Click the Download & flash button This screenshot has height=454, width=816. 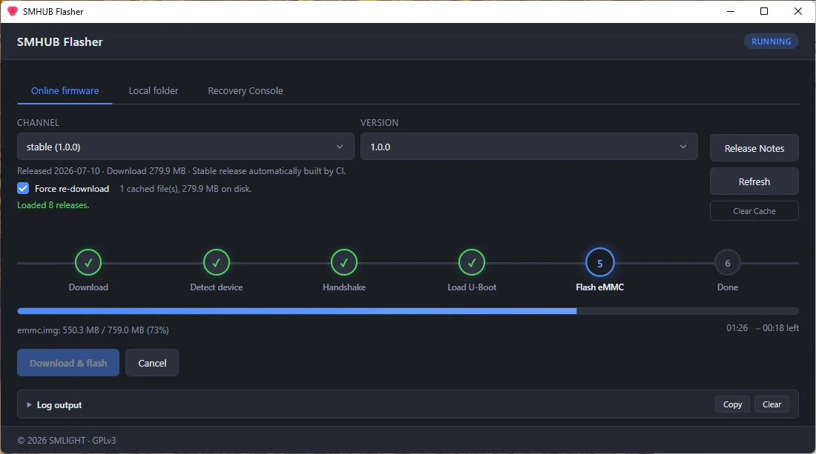click(68, 363)
